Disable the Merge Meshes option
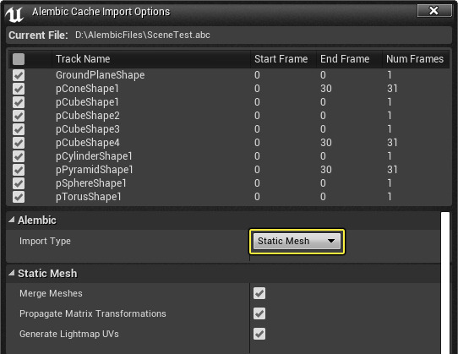 (259, 293)
